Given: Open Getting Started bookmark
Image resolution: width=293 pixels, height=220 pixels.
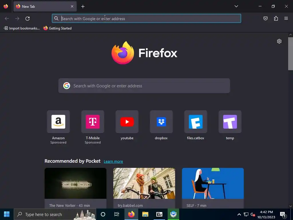Looking at the screenshot, I should tap(57, 28).
